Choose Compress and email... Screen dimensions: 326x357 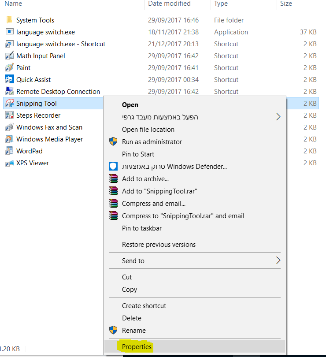click(x=195, y=203)
